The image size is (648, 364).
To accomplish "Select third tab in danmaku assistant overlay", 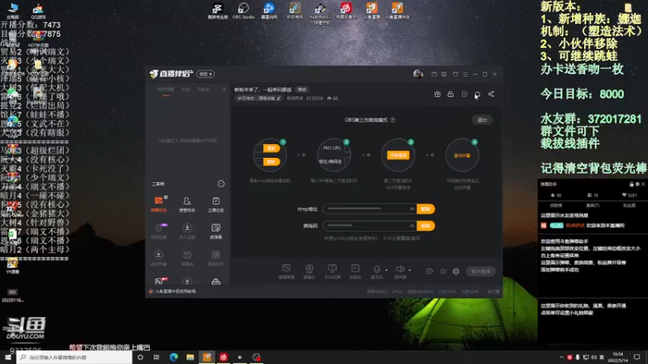I will pos(629,205).
